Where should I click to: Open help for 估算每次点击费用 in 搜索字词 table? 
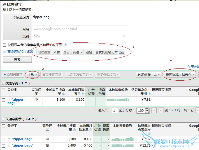click(149, 94)
